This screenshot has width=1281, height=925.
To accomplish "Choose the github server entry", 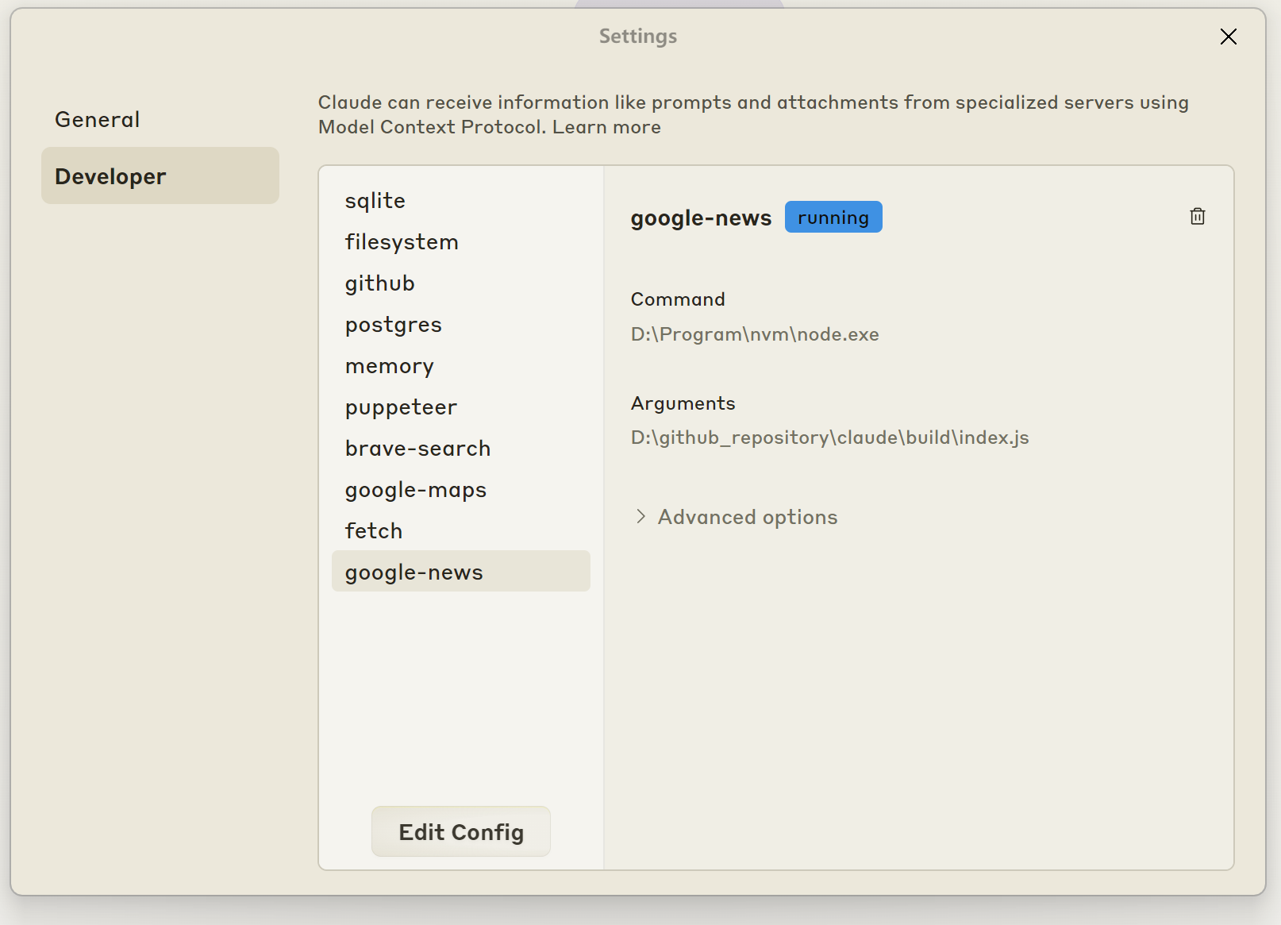I will click(379, 283).
